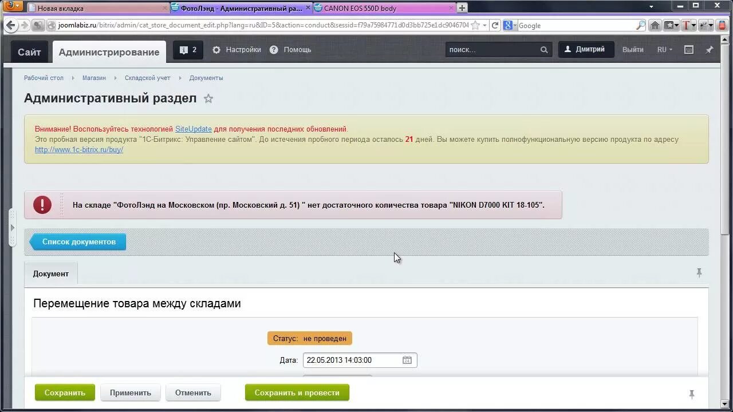
Task: Pin the bottom buttons panel
Action: pos(691,394)
